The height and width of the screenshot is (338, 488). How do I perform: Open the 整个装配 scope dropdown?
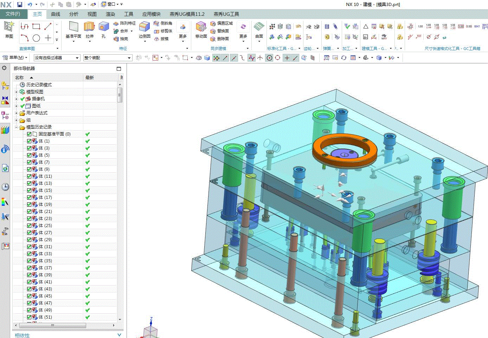tap(108, 58)
